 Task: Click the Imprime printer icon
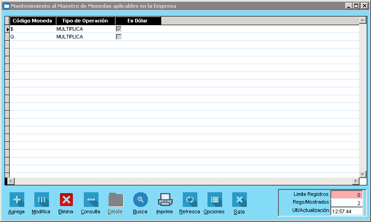tap(165, 200)
